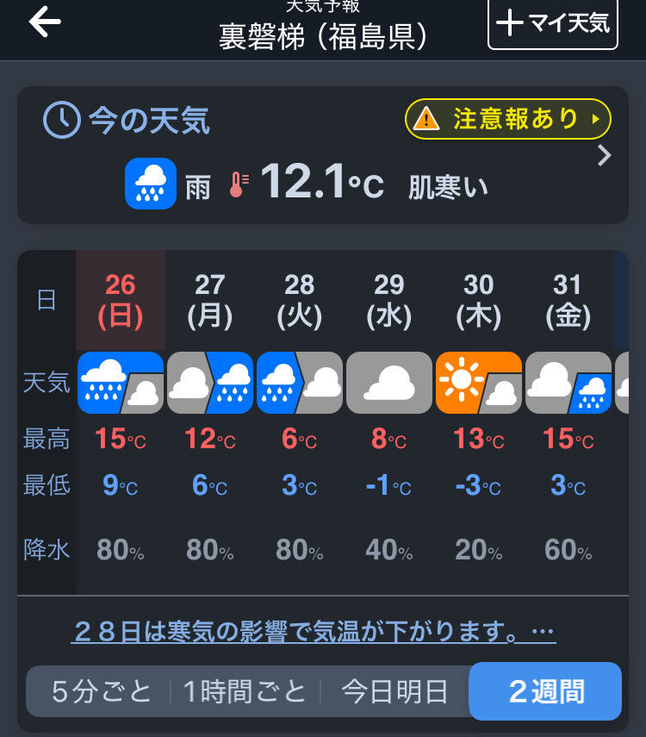646x737 pixels.
Task: Switch to the 5分ごと tab
Action: click(x=102, y=691)
